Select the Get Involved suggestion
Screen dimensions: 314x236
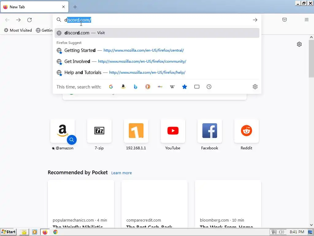[x=157, y=61]
